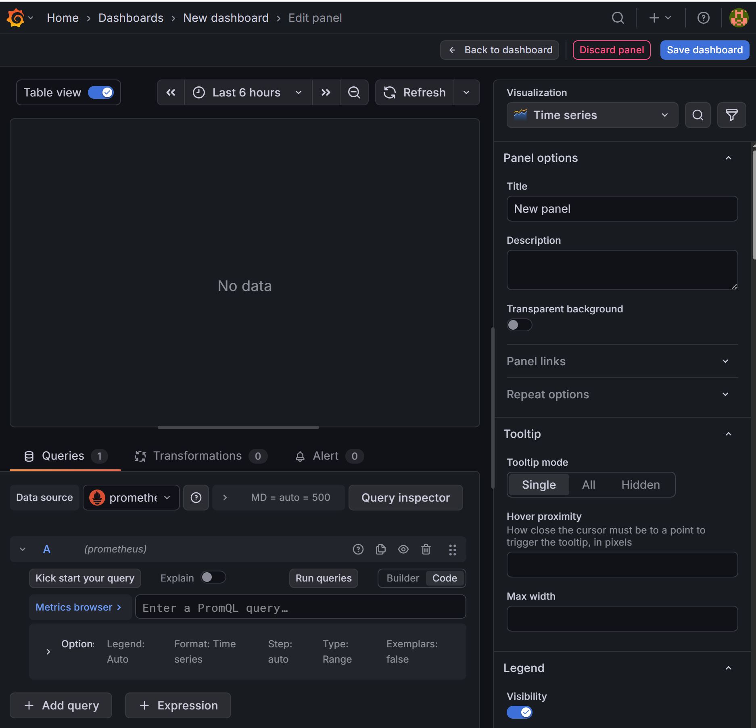
Task: Open the prometheus data source dropdown
Action: (131, 498)
